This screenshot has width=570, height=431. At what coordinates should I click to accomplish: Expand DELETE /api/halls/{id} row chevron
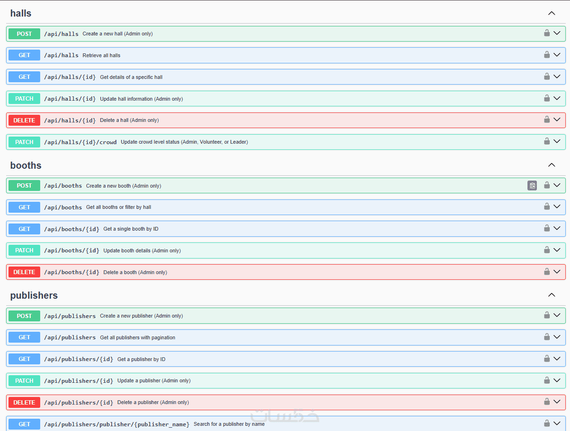pyautogui.click(x=557, y=120)
